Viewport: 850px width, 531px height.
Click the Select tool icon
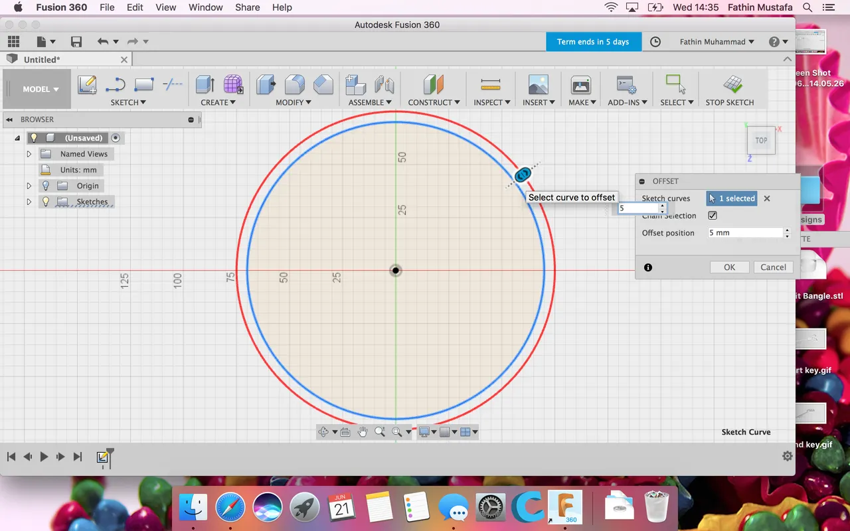click(676, 84)
